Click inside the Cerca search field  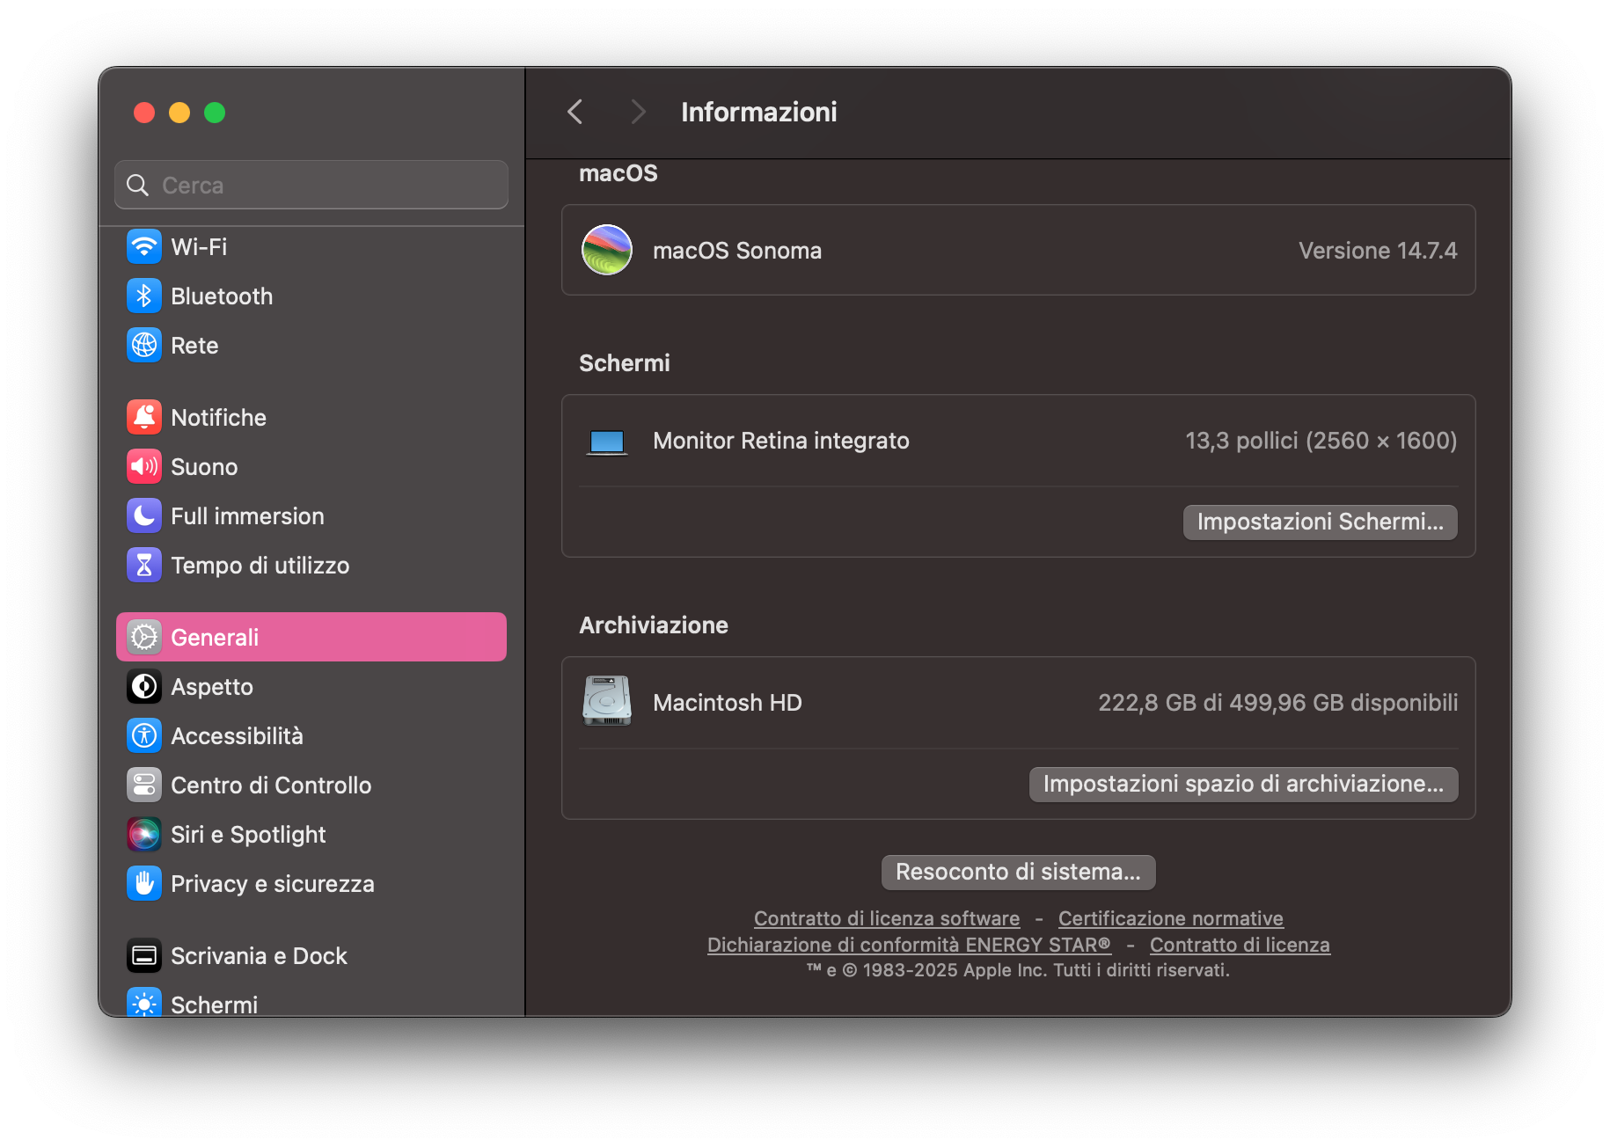point(310,185)
